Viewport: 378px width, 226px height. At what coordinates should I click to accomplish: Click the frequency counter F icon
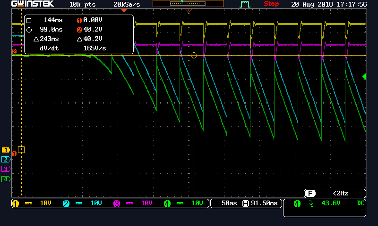pos(310,193)
